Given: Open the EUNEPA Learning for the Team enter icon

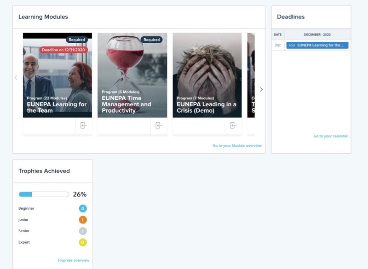Looking at the screenshot, I should tap(84, 126).
